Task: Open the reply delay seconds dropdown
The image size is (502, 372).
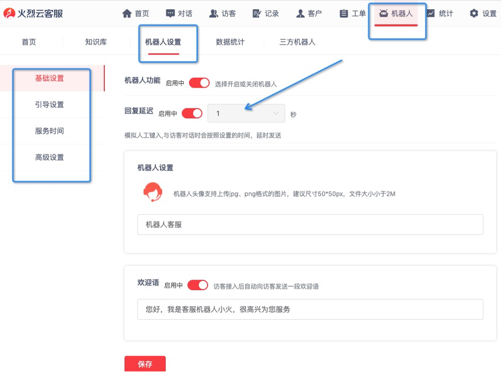Action: 246,113
